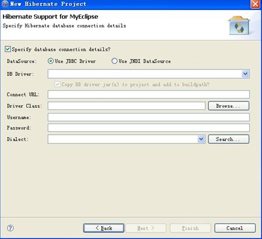Click the Cancel button
The height and width of the screenshot is (239, 262).
[x=235, y=228]
